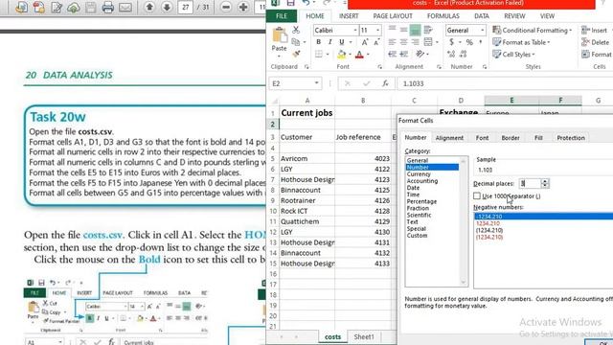Click the Undo arrow in Excel title bar
The width and height of the screenshot is (613, 345).
click(306, 3)
